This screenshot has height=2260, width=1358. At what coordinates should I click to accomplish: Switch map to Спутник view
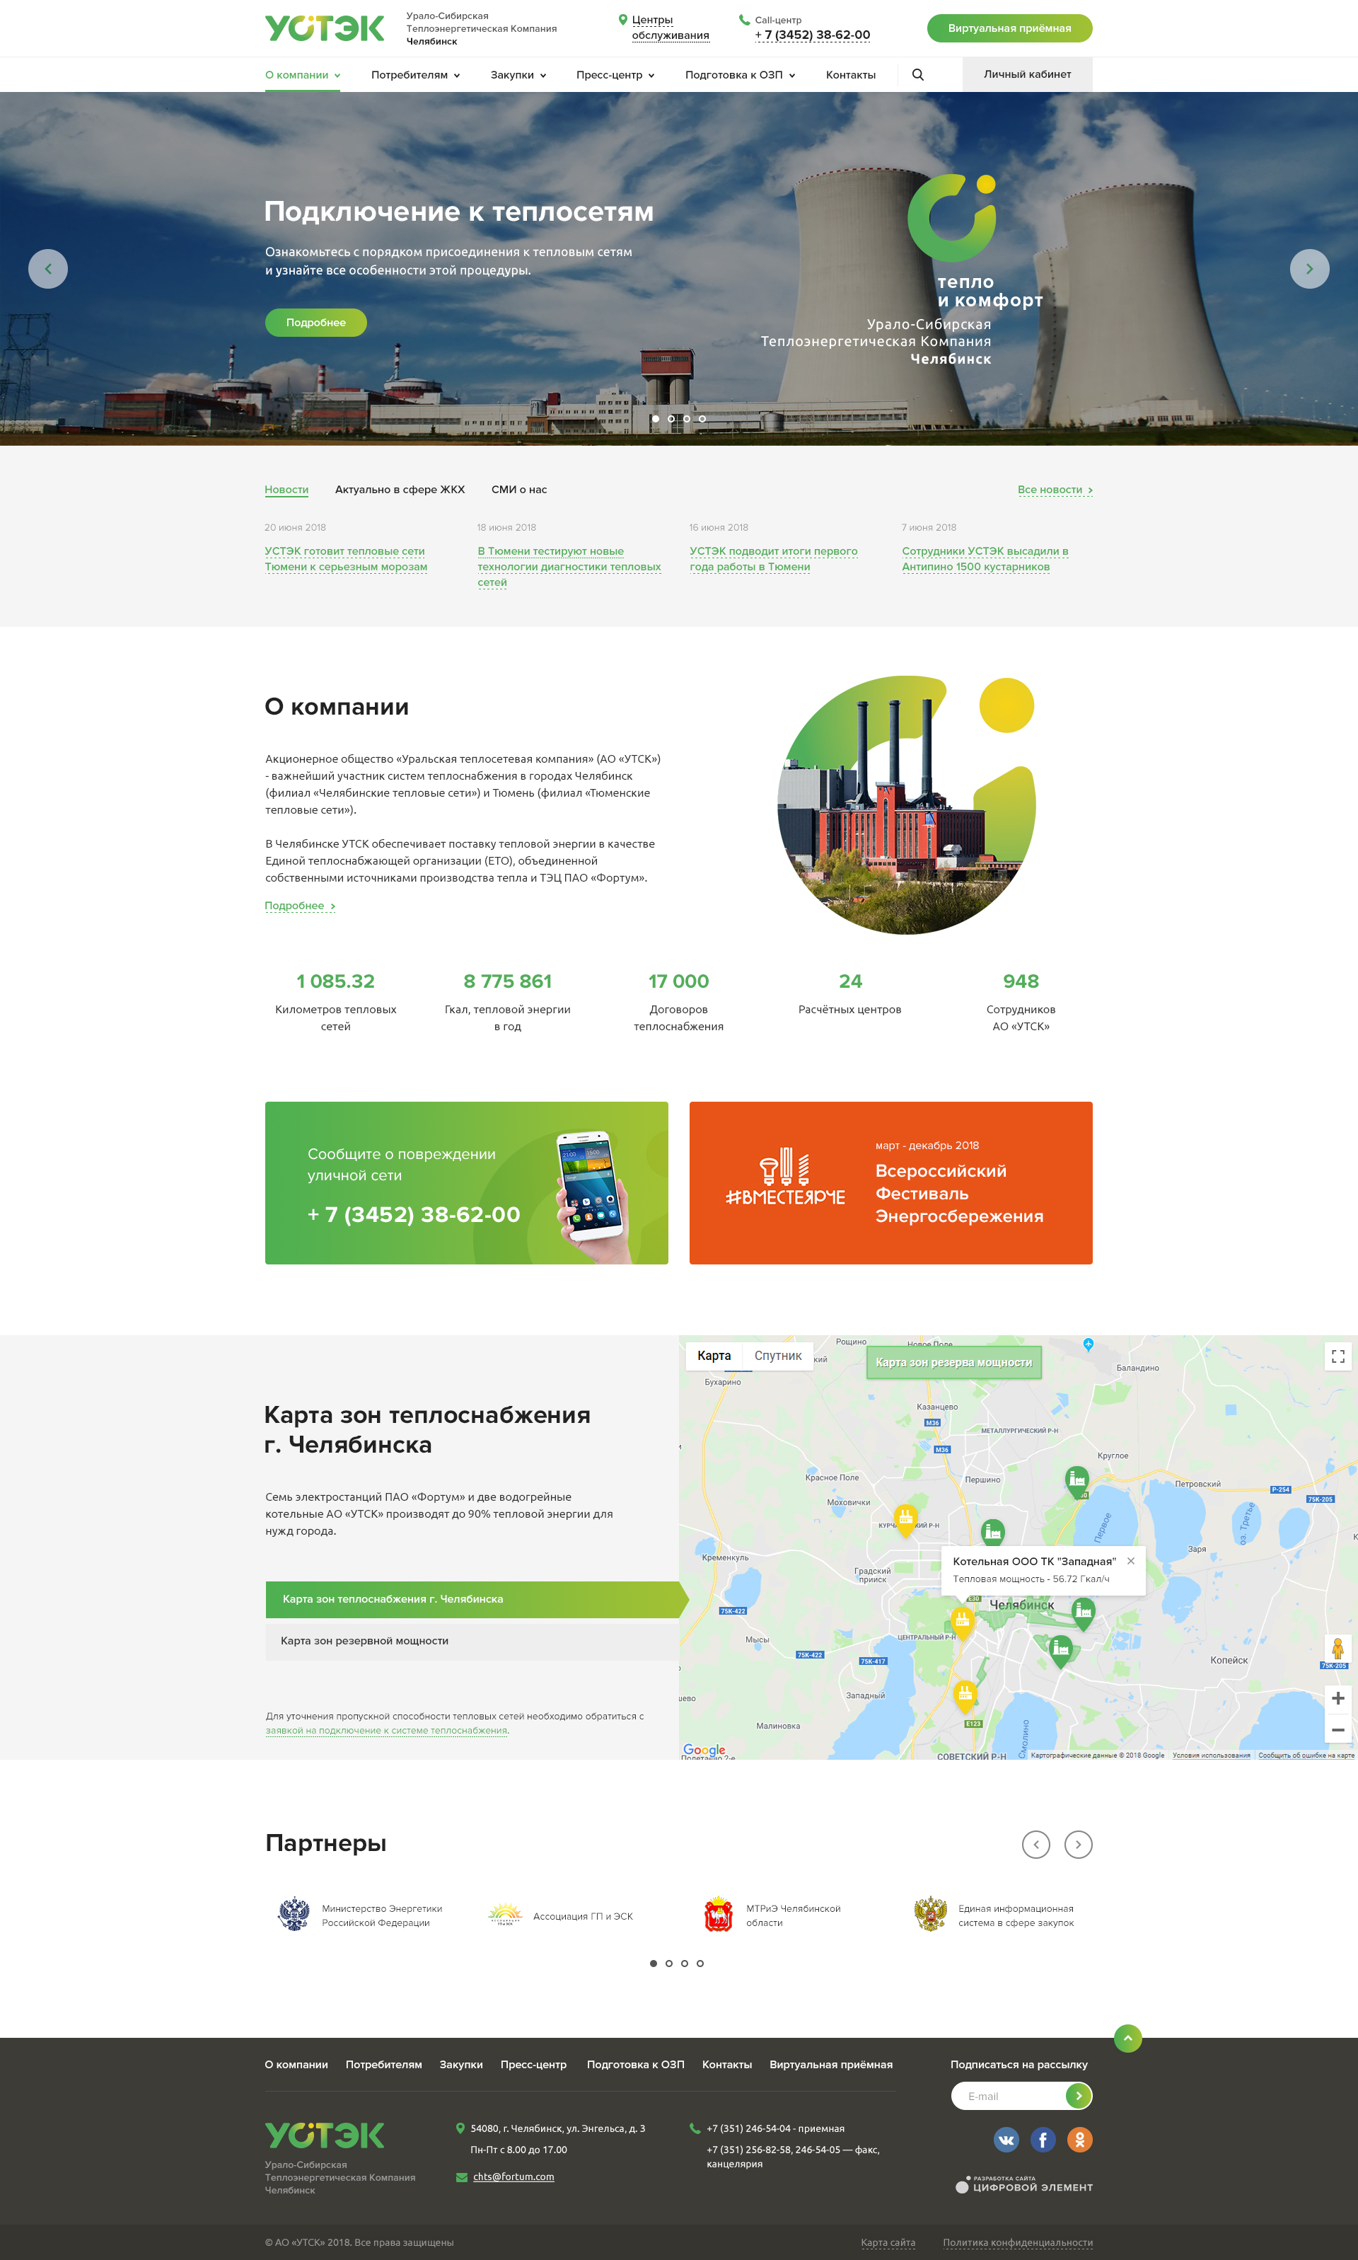point(778,1356)
